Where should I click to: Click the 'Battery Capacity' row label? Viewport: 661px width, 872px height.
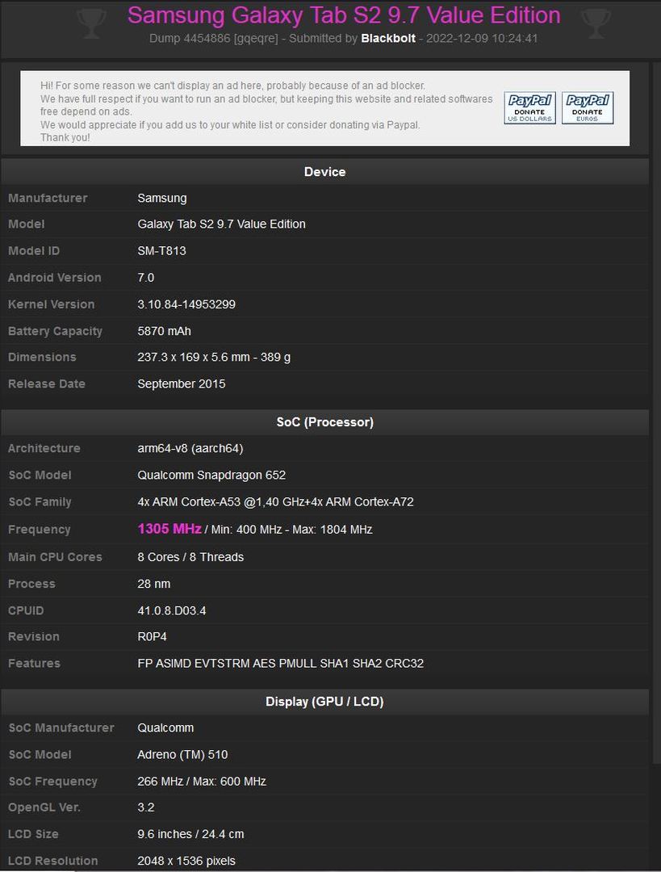(x=55, y=331)
